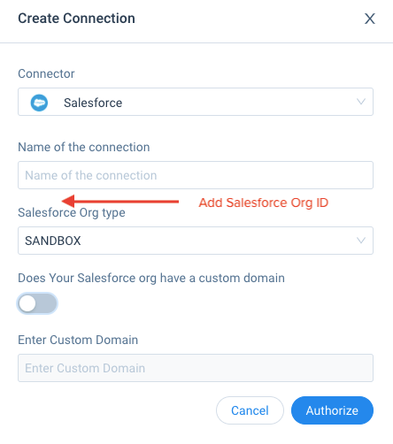Click the Salesforce cloud logo icon

(39, 103)
